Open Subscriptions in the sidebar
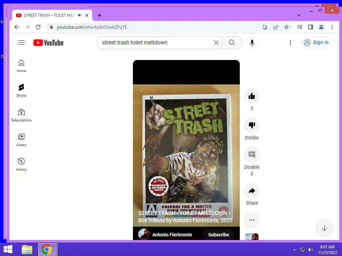The height and width of the screenshot is (256, 342). coord(21,115)
